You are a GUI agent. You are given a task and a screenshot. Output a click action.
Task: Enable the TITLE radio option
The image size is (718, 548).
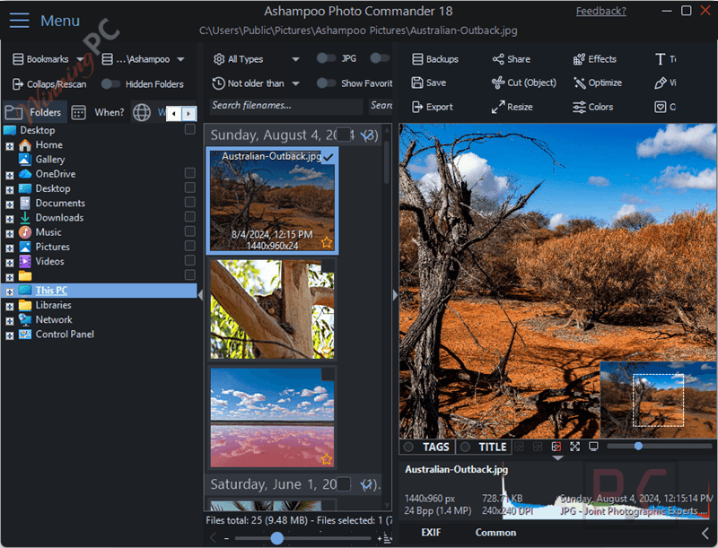pos(465,447)
